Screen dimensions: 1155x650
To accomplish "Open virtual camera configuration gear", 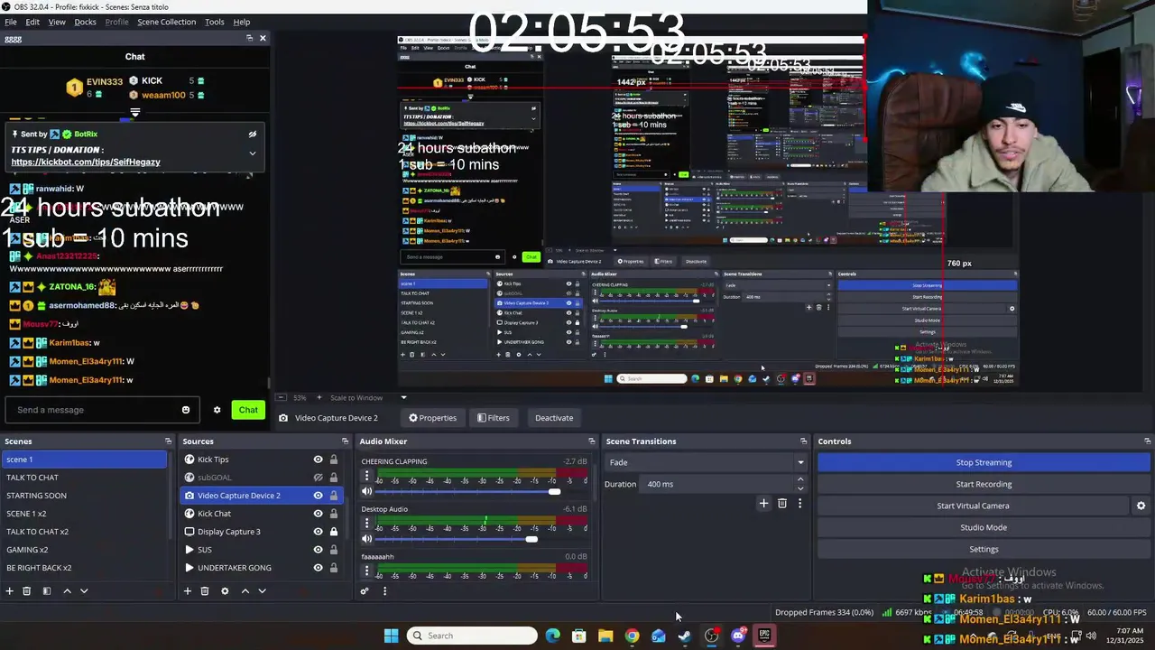I will [x=1141, y=506].
